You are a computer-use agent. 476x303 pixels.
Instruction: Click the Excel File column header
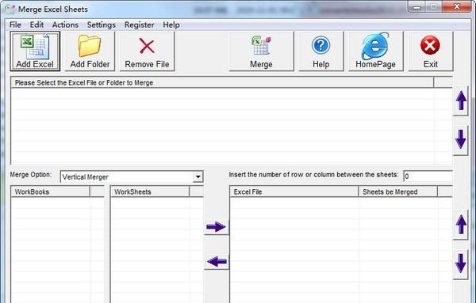pos(294,191)
